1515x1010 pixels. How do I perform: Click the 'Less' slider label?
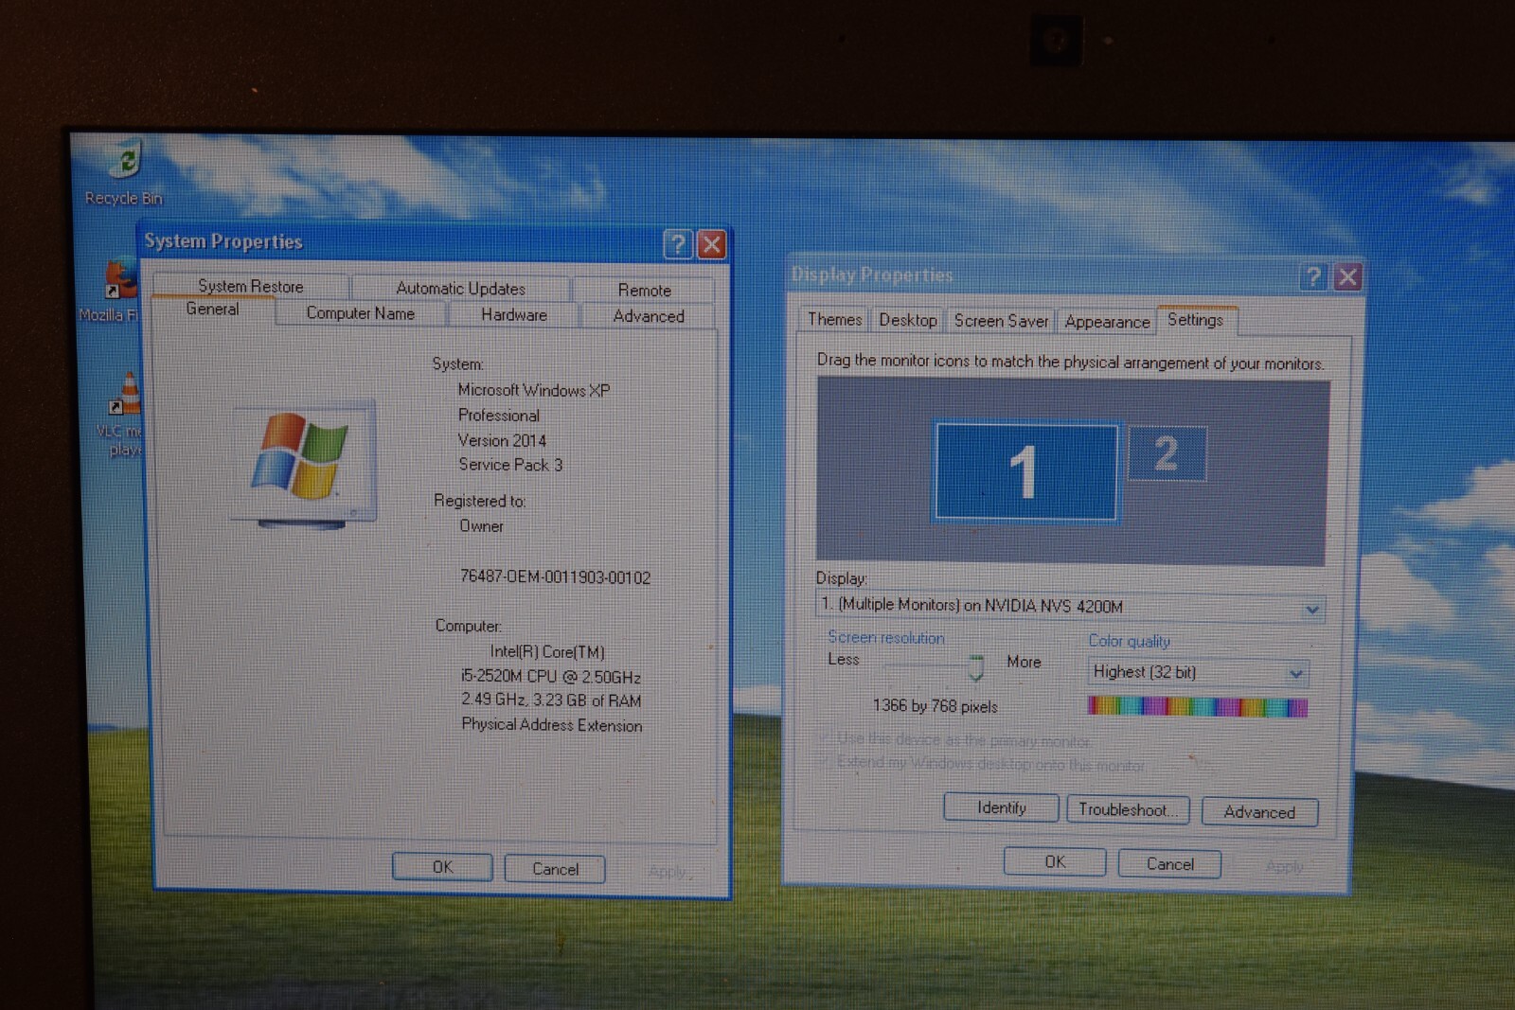click(x=843, y=659)
